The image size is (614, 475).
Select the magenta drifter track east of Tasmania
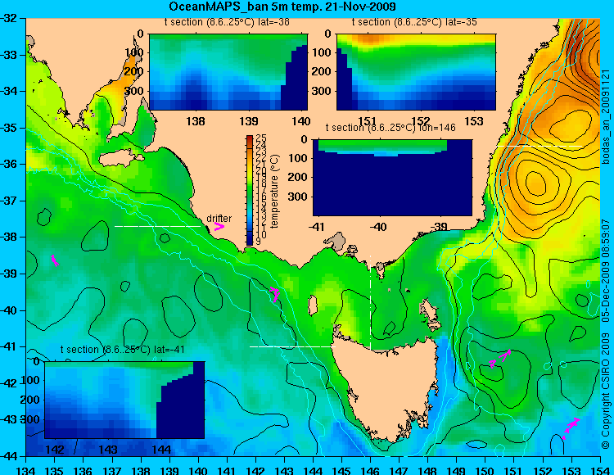[500, 358]
